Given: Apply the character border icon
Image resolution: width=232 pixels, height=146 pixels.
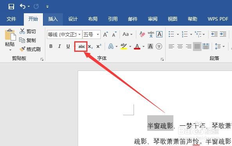Looking at the screenshot, I should pyautogui.click(x=159, y=34).
